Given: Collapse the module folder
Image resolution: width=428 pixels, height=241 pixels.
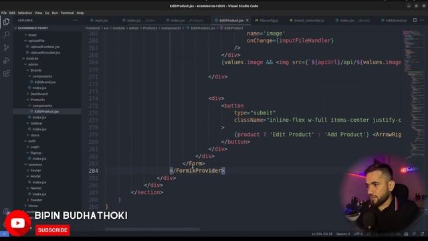Looking at the screenshot, I should 32,58.
